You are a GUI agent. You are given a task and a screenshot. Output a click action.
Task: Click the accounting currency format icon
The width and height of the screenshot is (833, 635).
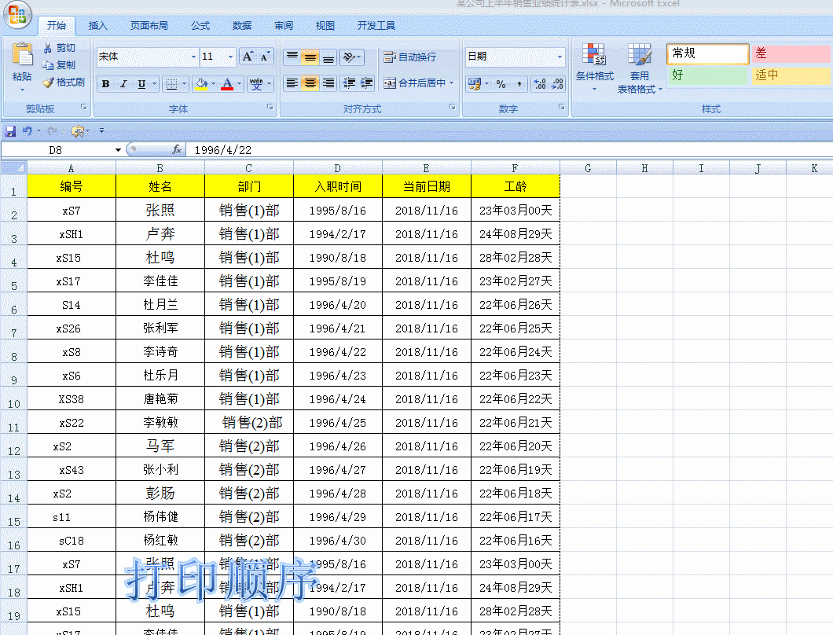(474, 83)
